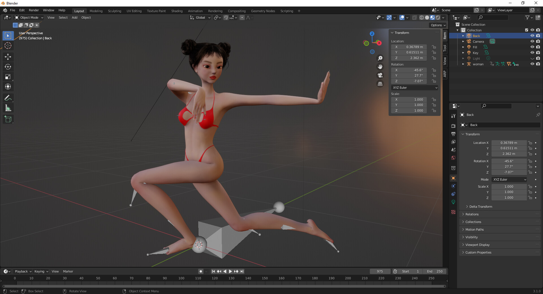
Task: Switch to the Shading workspace tab
Action: click(x=176, y=11)
